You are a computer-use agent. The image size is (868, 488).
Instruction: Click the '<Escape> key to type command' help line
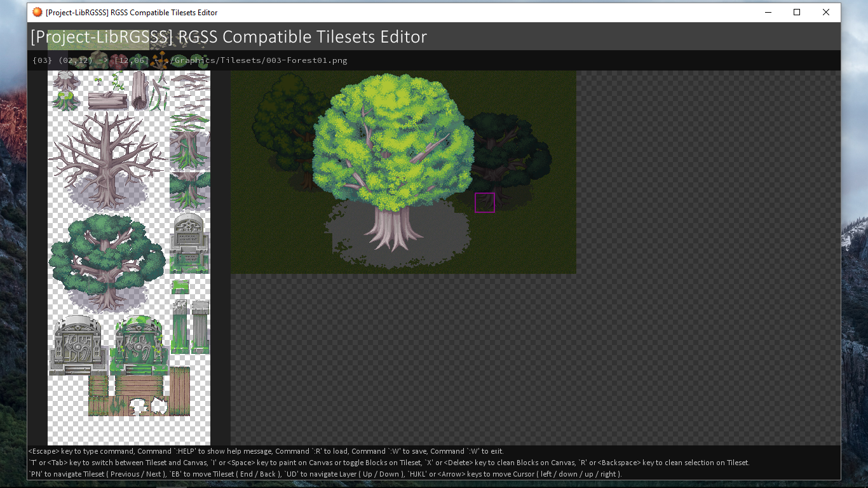(266, 451)
